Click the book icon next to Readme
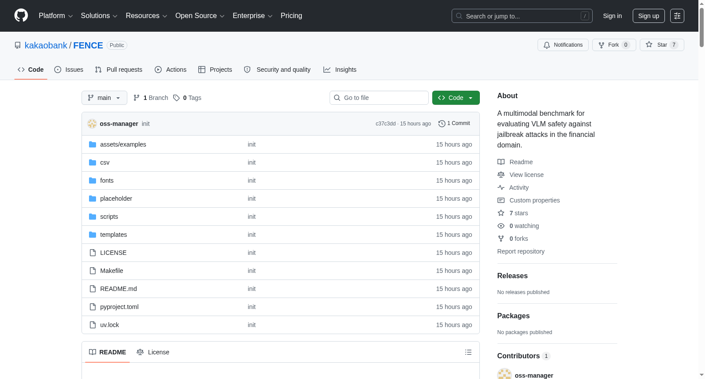The width and height of the screenshot is (705, 379). click(501, 162)
